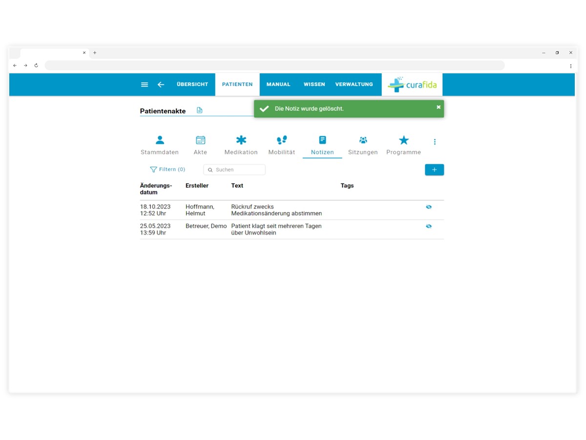Open the WISSEN section

click(x=314, y=85)
